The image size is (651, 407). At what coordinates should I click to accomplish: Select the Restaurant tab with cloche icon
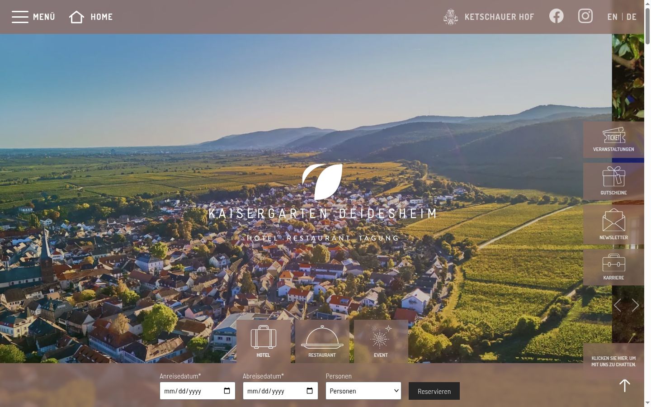click(322, 341)
